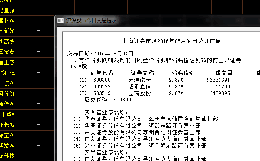Click the 偏离值% column header
The width and height of the screenshot is (260, 161).
(x=182, y=73)
